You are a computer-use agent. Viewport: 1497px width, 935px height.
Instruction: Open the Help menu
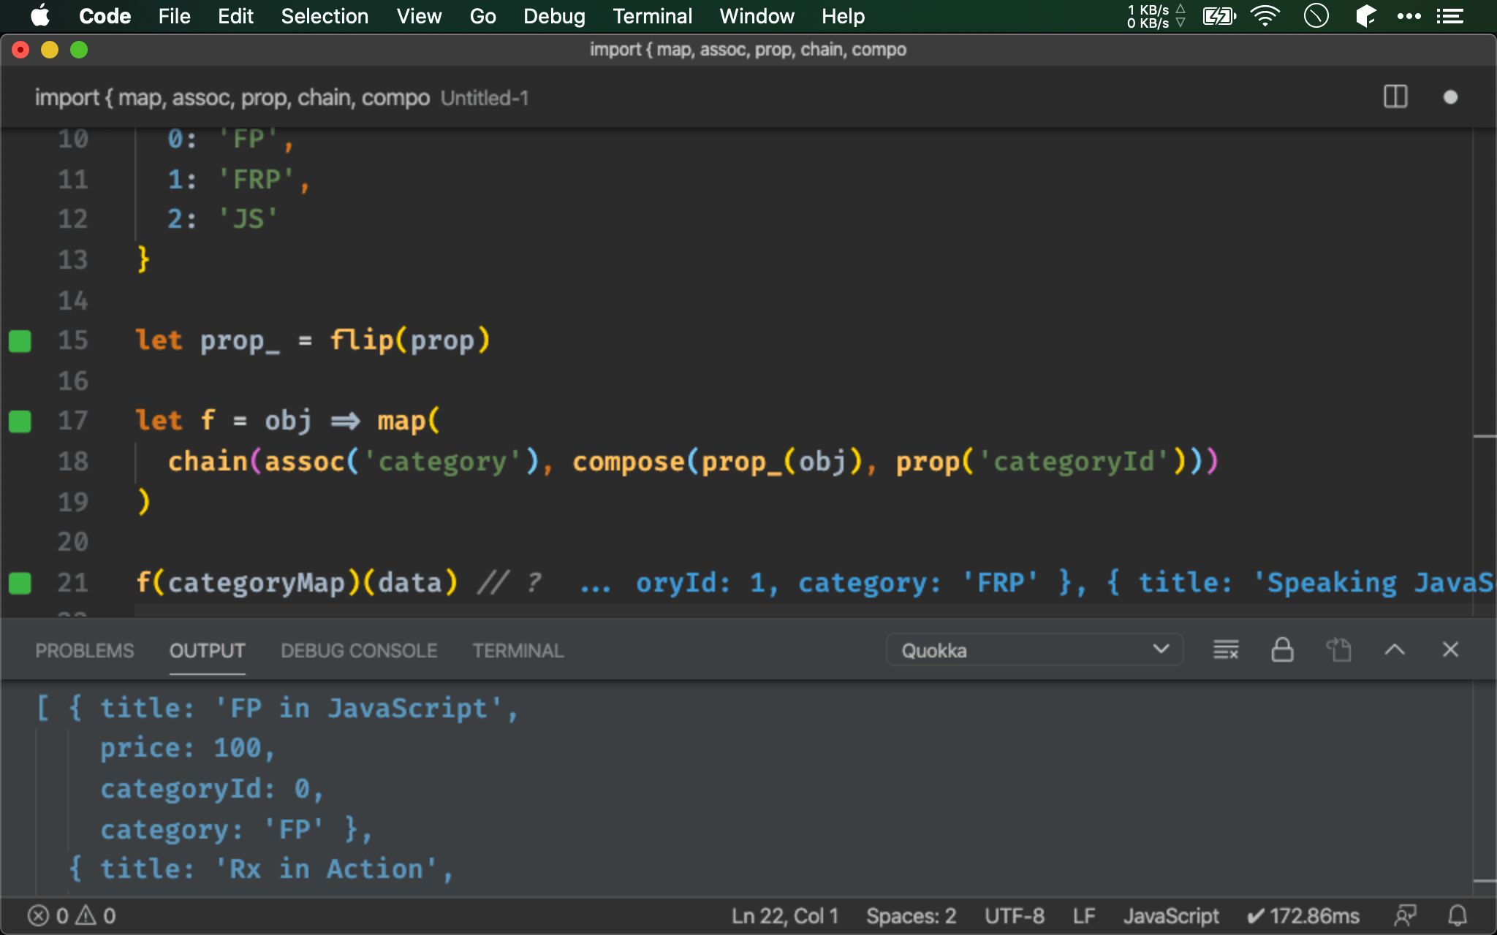click(x=843, y=16)
